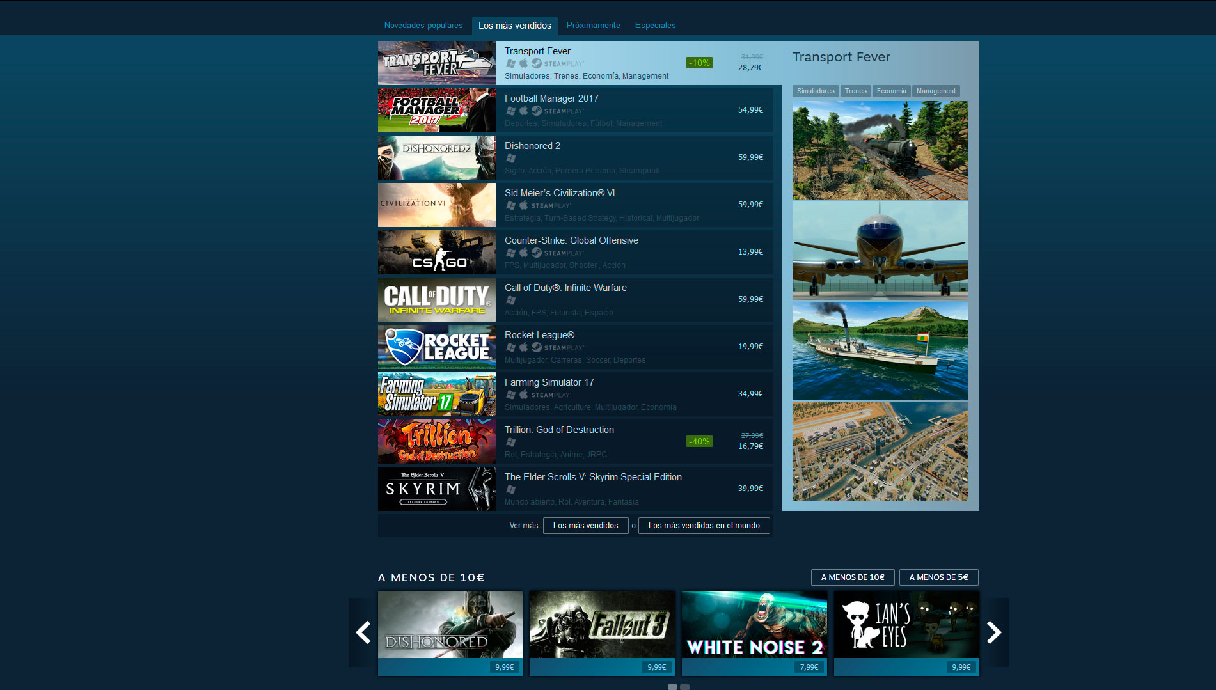This screenshot has width=1216, height=690.
Task: Click the Windows icon on Farming Simulator 17 row
Action: click(510, 395)
